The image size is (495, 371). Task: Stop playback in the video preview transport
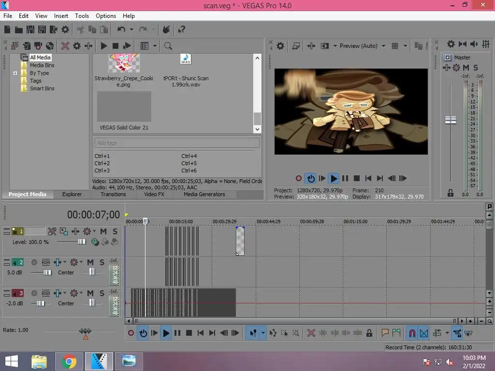click(x=357, y=179)
